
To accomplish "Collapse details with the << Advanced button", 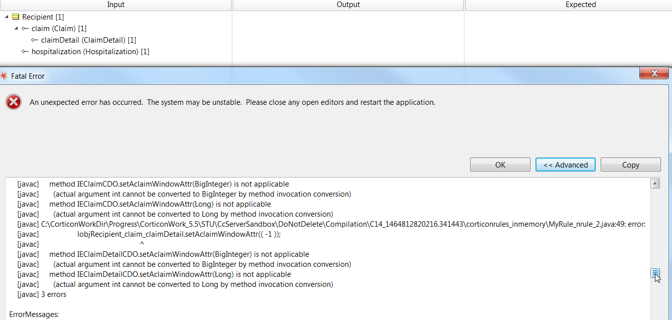I will point(565,165).
